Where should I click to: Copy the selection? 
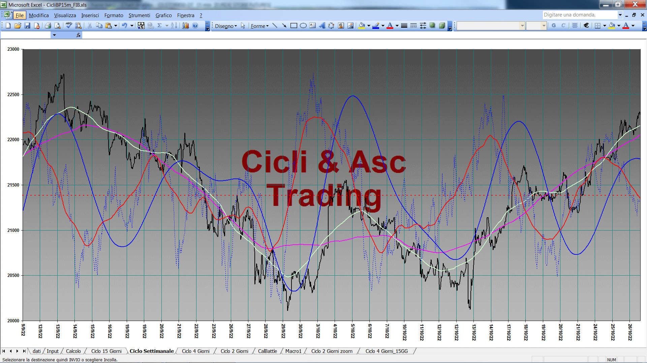(99, 26)
